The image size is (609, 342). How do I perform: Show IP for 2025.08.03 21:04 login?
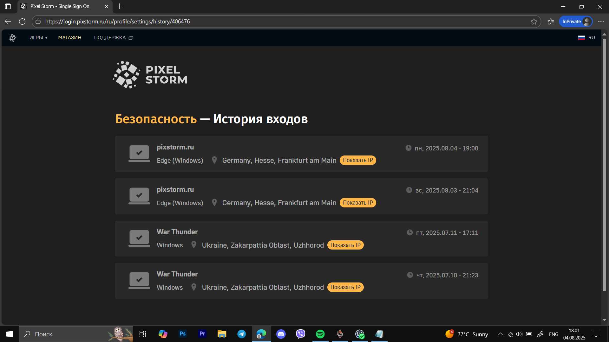point(358,203)
